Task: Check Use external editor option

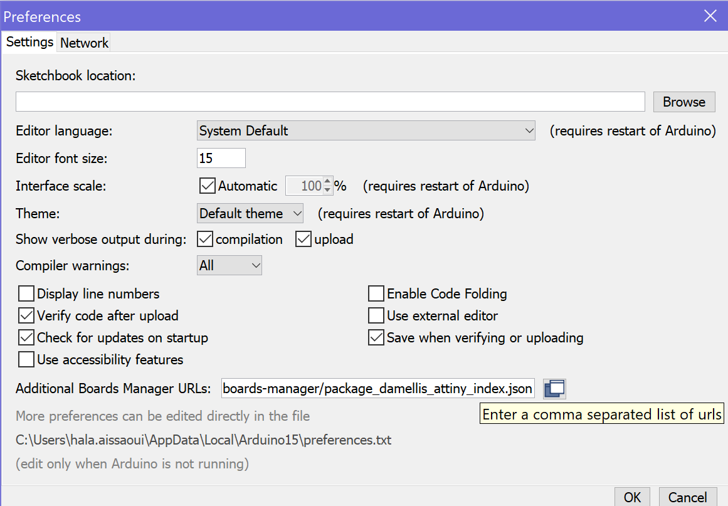Action: [376, 316]
